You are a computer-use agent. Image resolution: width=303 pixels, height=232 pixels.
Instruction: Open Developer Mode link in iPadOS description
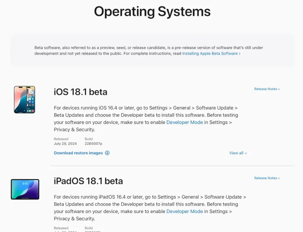click(x=185, y=212)
